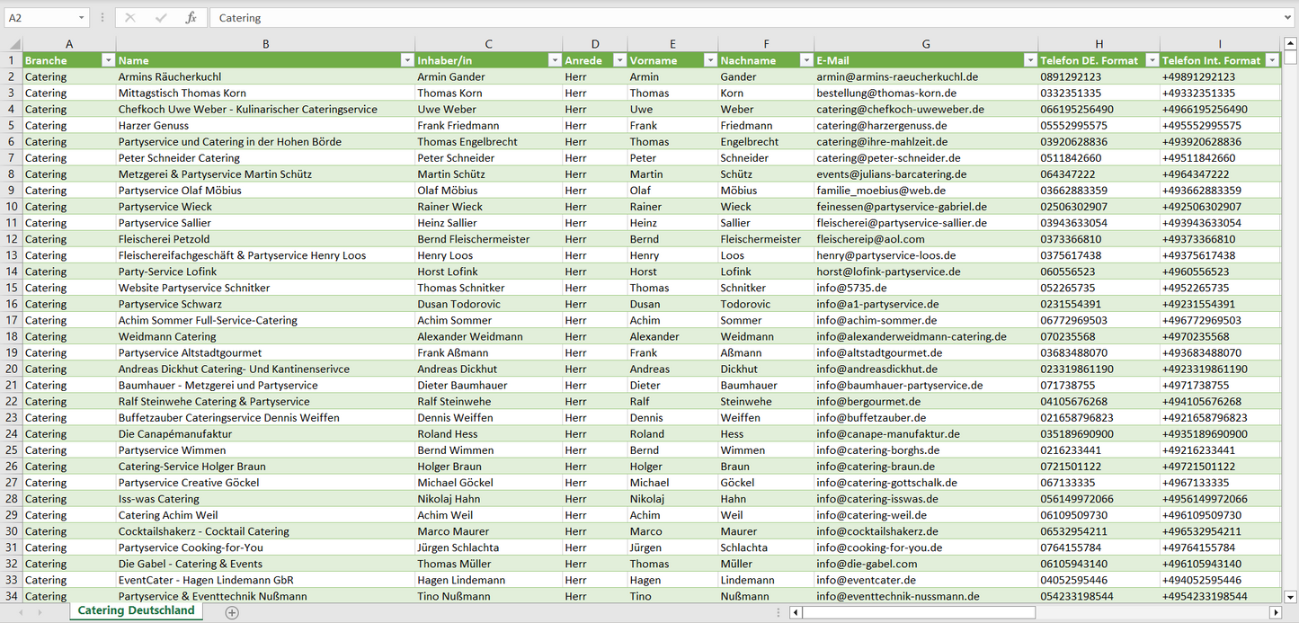Viewport: 1299px width, 623px height.
Task: Open the Nachname filter dropdown
Action: (805, 60)
